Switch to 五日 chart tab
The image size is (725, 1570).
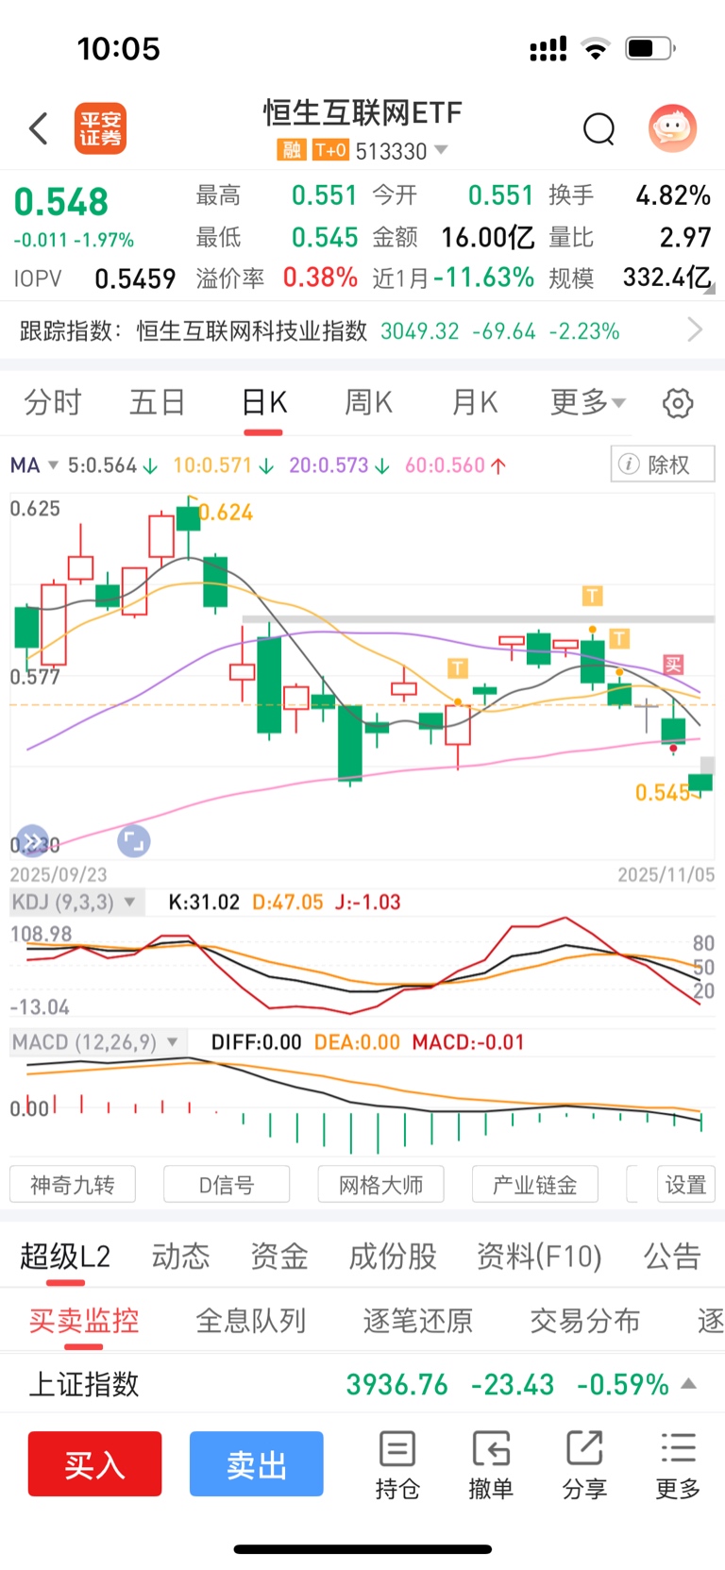point(157,403)
